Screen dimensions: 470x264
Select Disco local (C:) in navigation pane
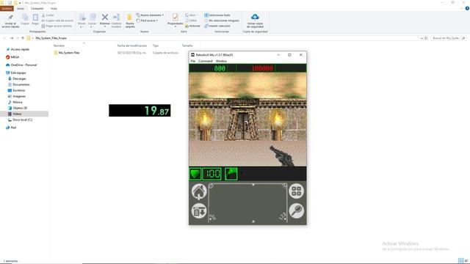click(22, 120)
